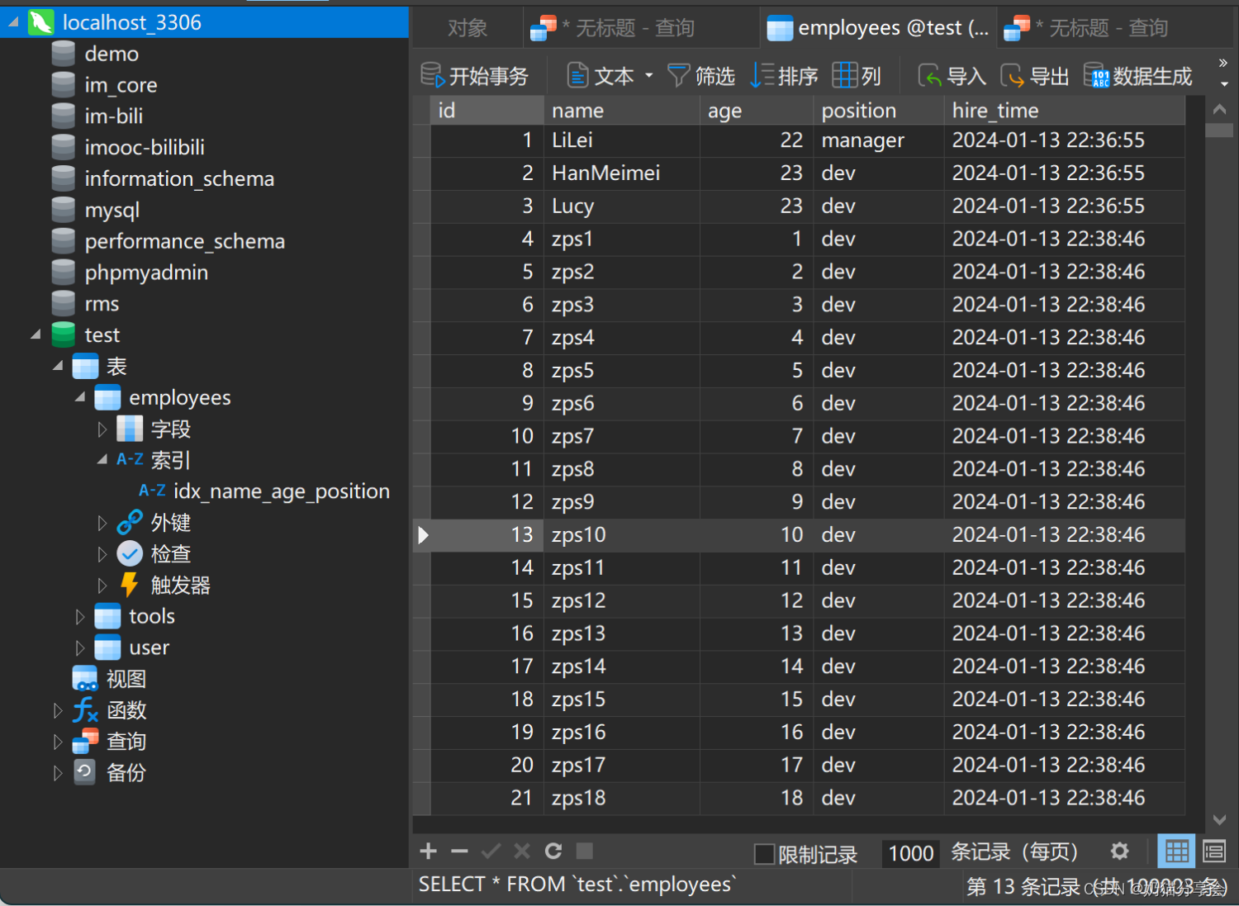Image resolution: width=1239 pixels, height=906 pixels.
Task: Collapse the localhost_3306 connection node
Action: tap(13, 23)
